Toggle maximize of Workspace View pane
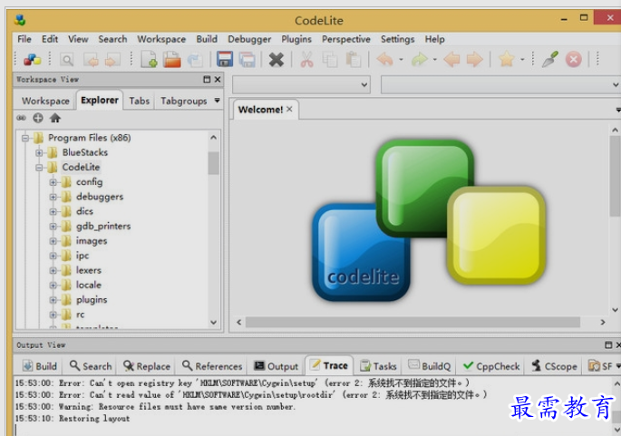621x436 pixels. tap(207, 79)
